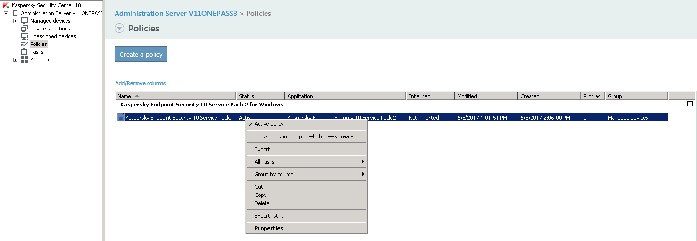
Task: Click the Managed devices monitor icon
Action: pyautogui.click(x=24, y=21)
